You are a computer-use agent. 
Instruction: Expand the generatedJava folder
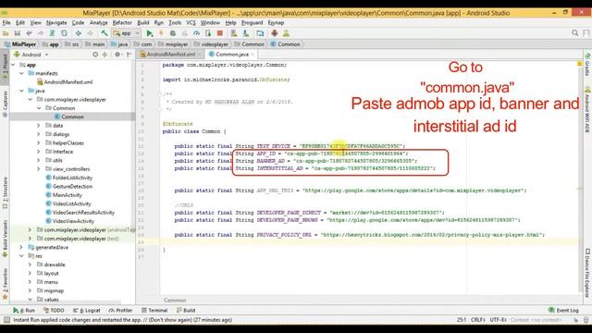click(21, 247)
